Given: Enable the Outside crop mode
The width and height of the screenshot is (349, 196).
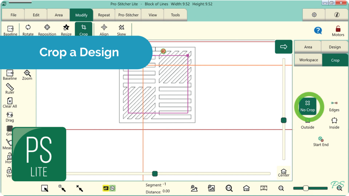Looking at the screenshot, I should [307, 123].
